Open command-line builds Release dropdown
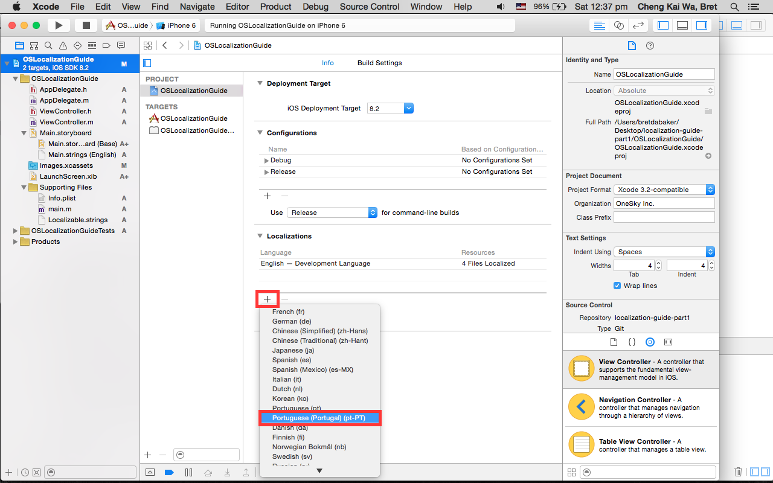Image resolution: width=773 pixels, height=483 pixels. 332,213
